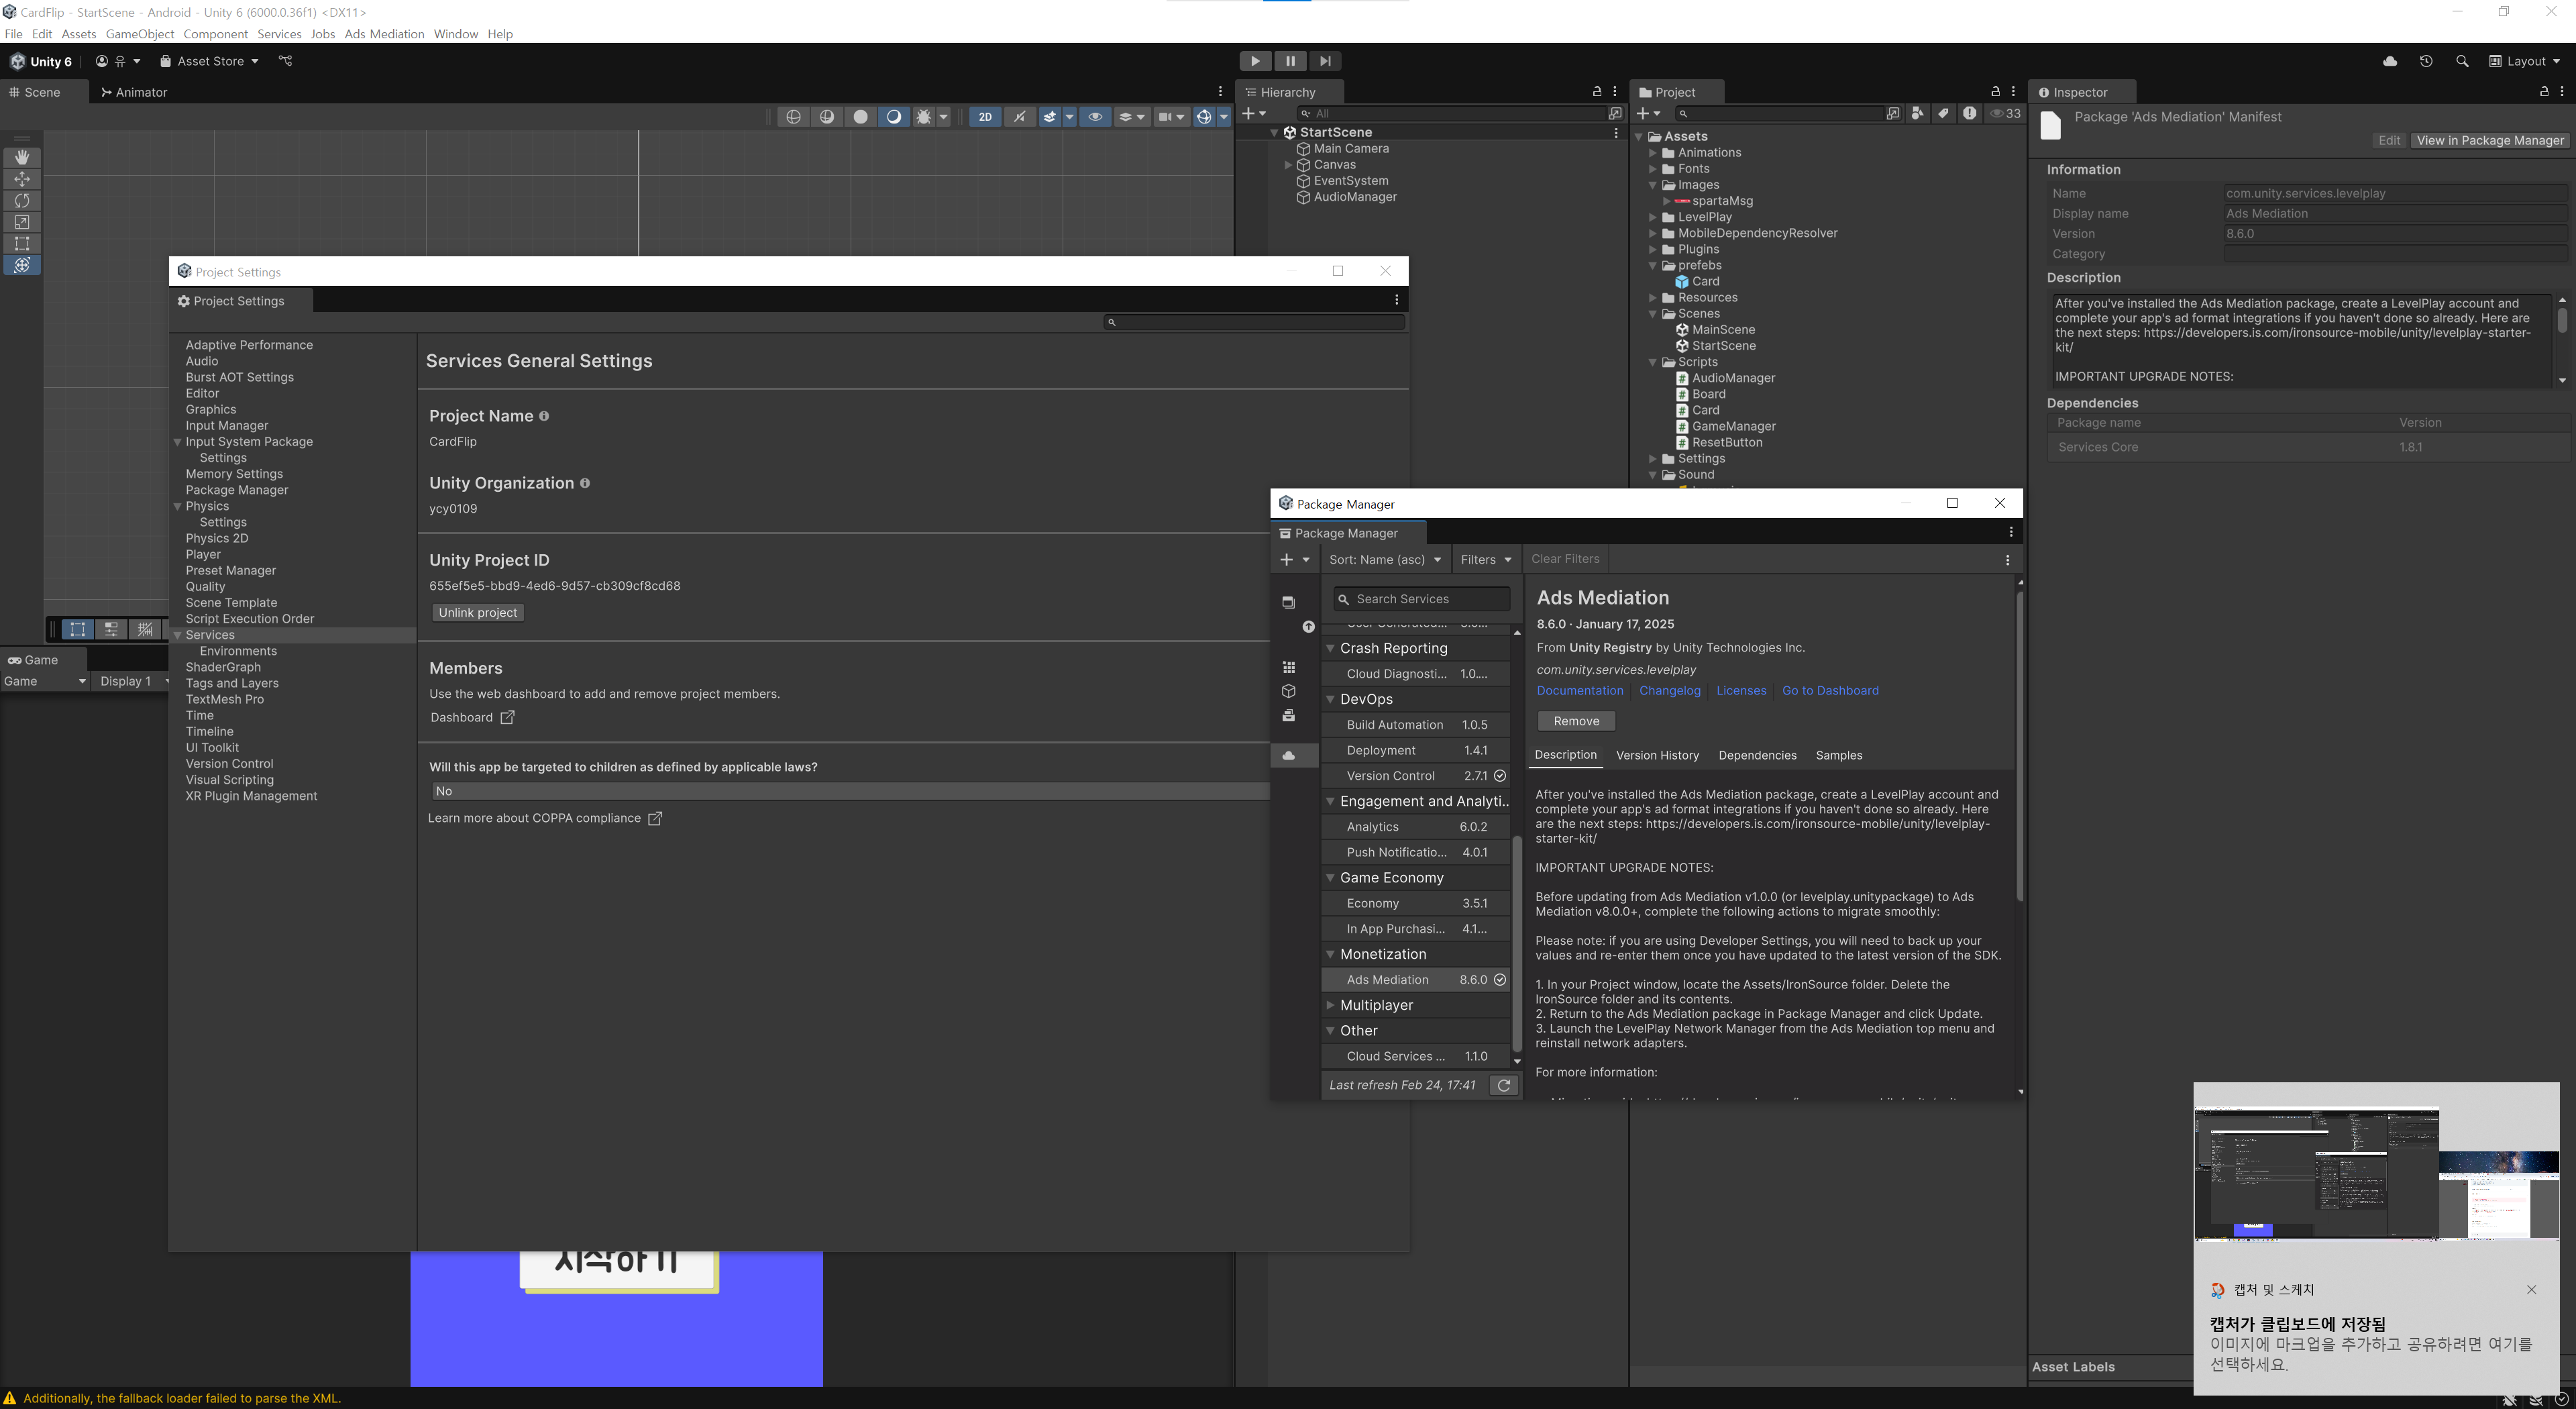Open the undo history icon
2576x1409 pixels.
pyautogui.click(x=2426, y=61)
